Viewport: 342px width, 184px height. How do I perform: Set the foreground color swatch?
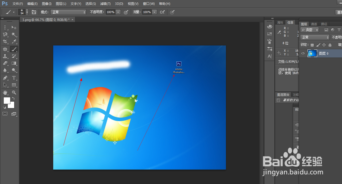7,101
